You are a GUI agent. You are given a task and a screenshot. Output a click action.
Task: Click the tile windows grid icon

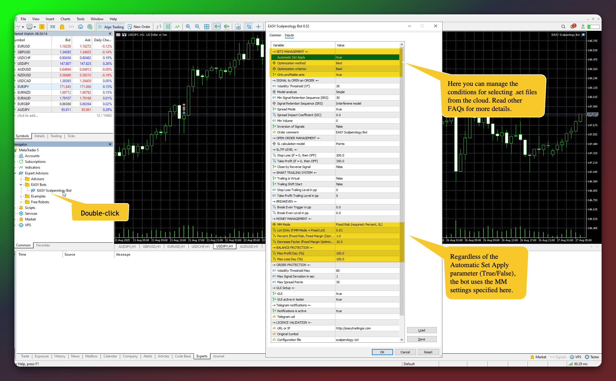click(x=207, y=27)
